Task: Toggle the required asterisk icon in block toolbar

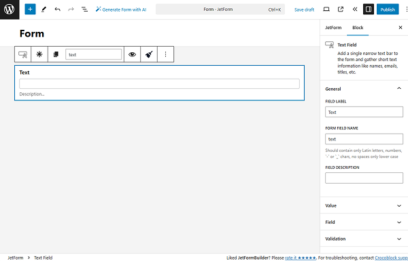Action: tap(39, 54)
